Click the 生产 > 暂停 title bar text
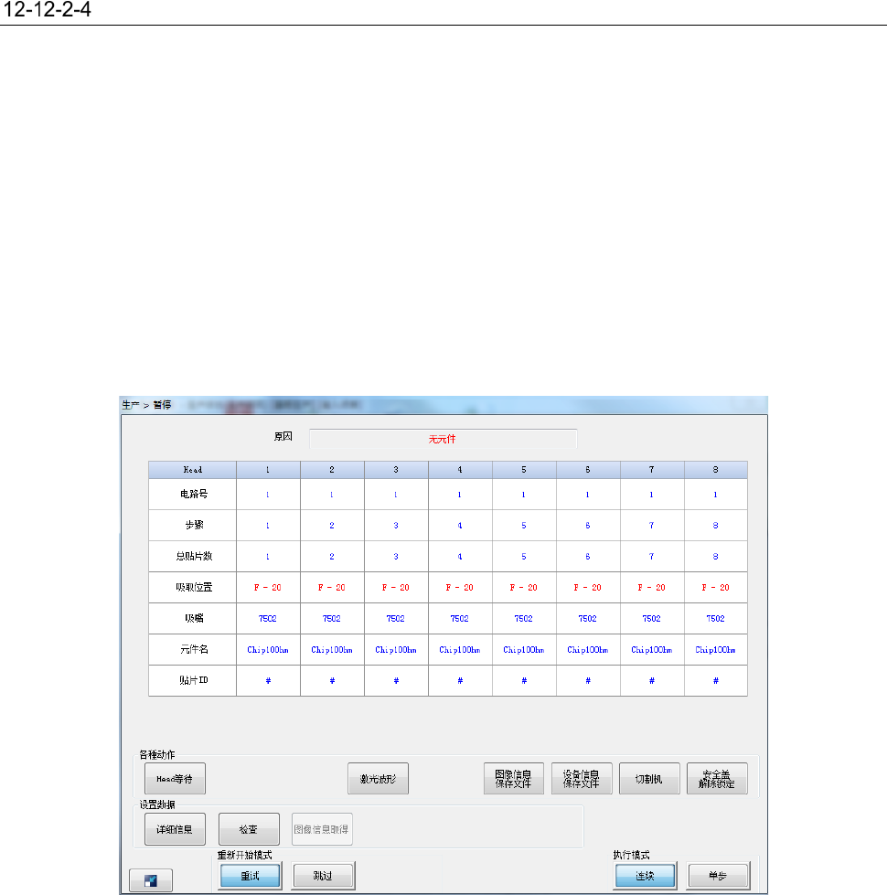This screenshot has height=895, width=887. click(x=146, y=405)
